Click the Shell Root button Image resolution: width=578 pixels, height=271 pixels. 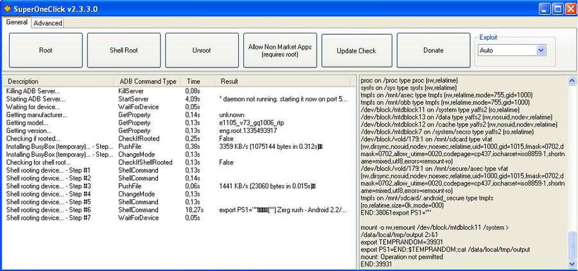pyautogui.click(x=124, y=51)
